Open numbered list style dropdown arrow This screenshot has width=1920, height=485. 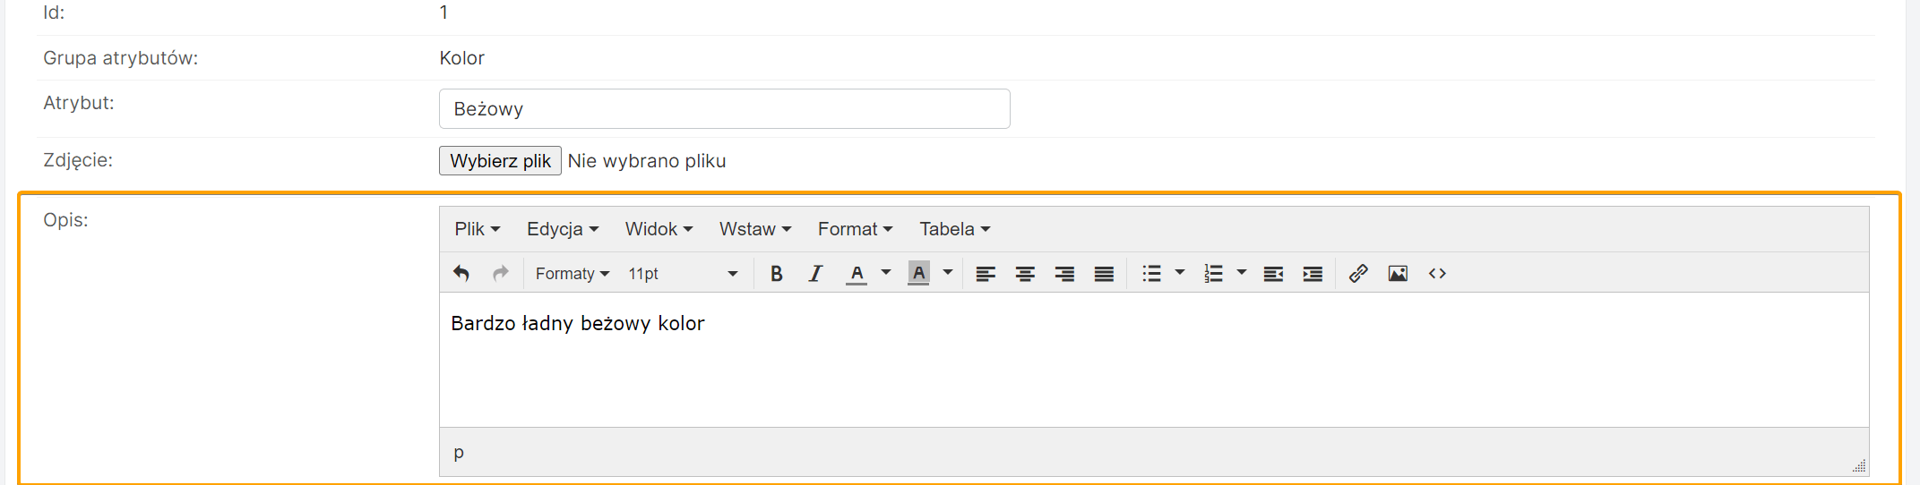tap(1242, 273)
